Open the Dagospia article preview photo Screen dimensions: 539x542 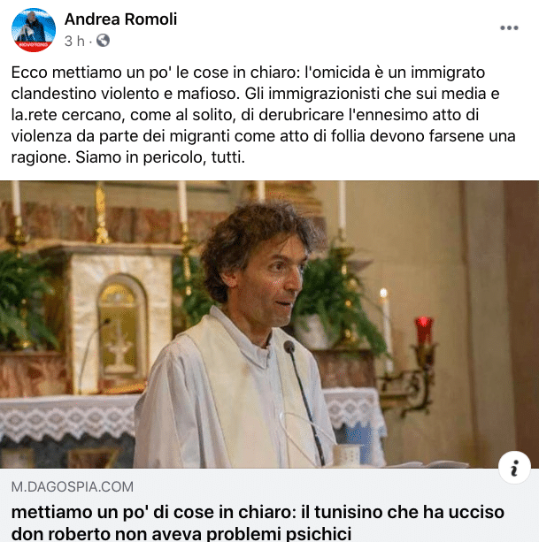pyautogui.click(x=269, y=324)
